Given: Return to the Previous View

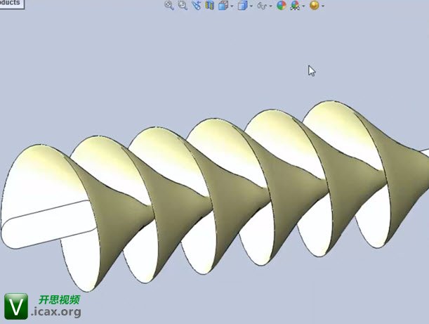Looking at the screenshot, I should (196, 5).
